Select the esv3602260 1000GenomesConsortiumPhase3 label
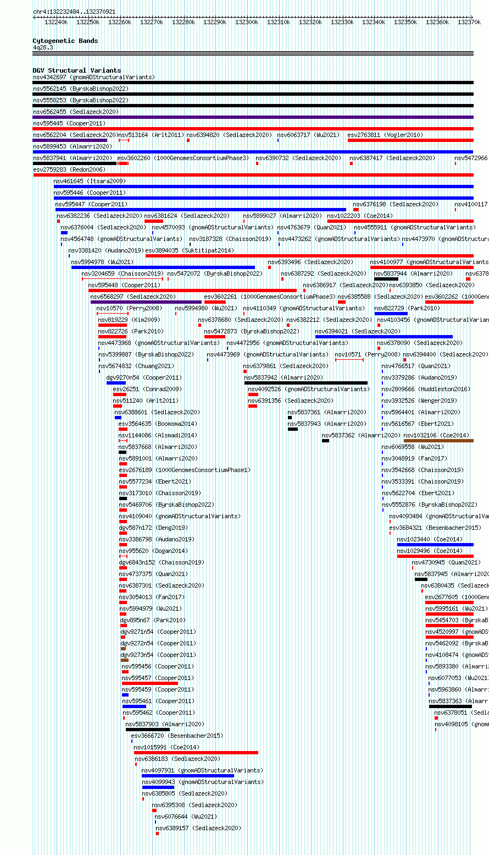This screenshot has width=489, height=855. (x=183, y=158)
